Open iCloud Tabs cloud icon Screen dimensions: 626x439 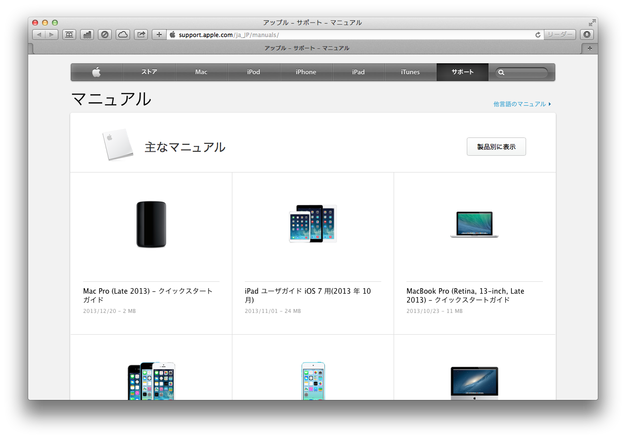point(123,35)
